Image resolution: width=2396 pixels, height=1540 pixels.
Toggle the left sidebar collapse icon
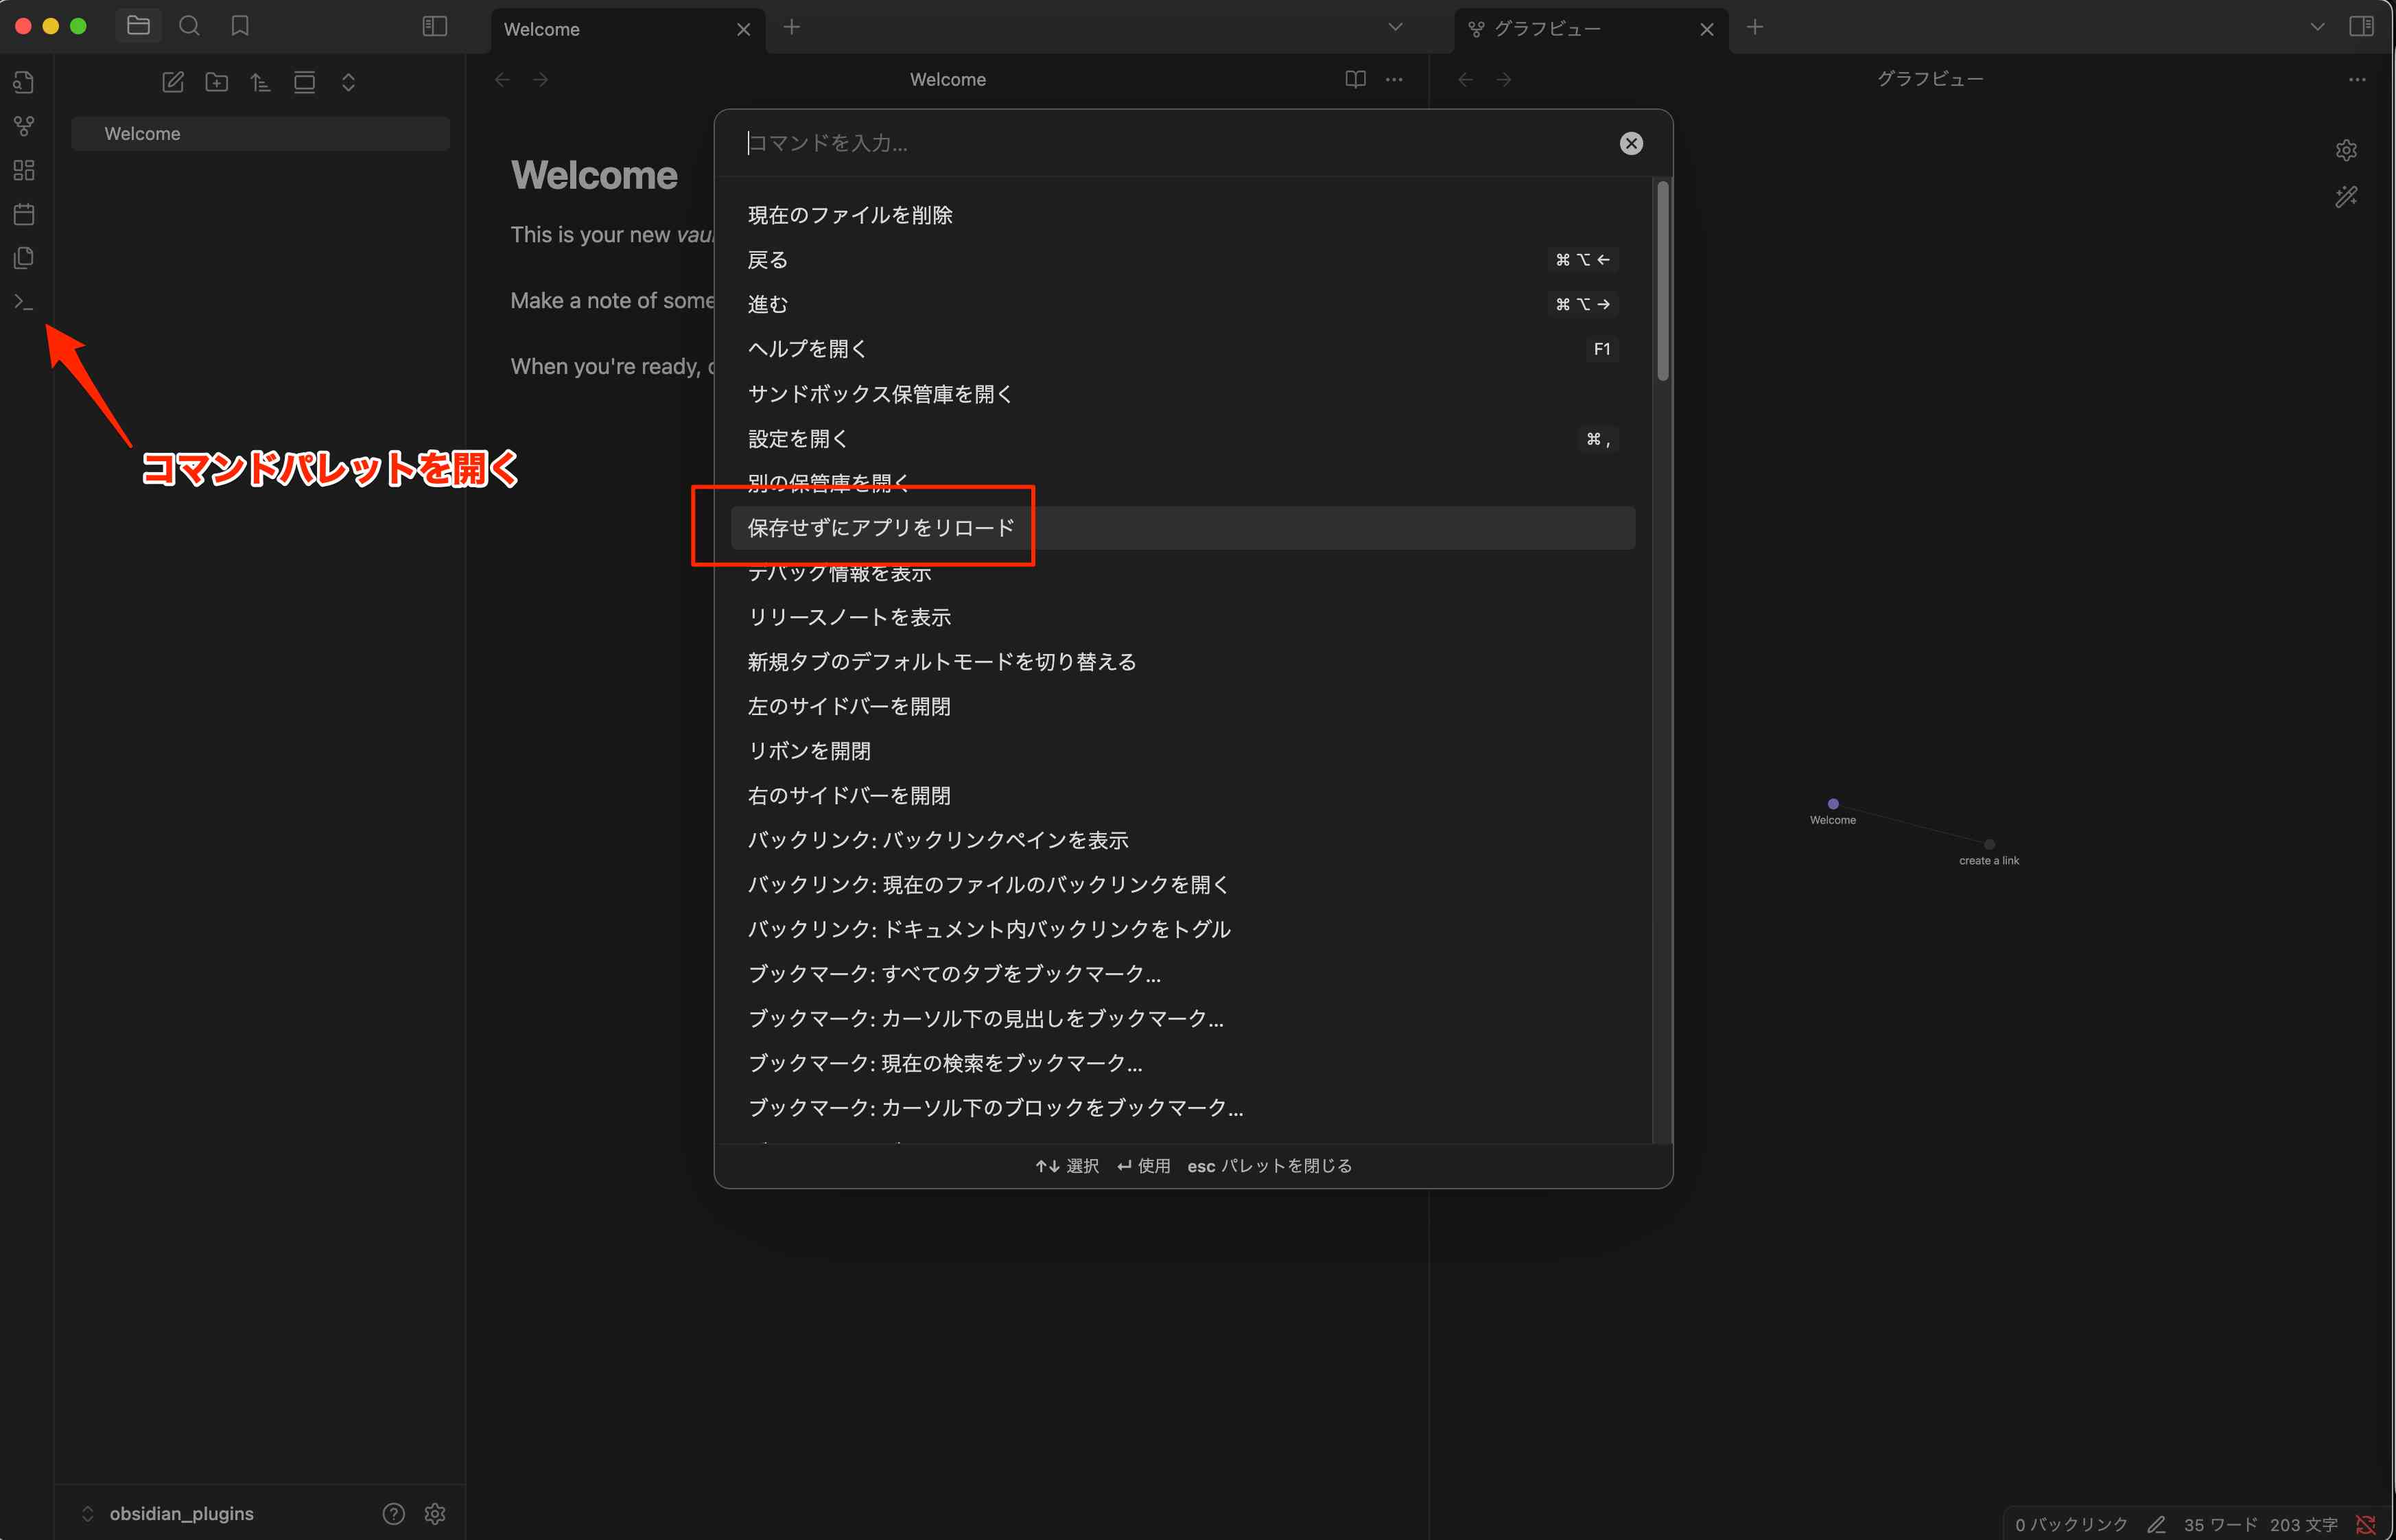click(435, 26)
